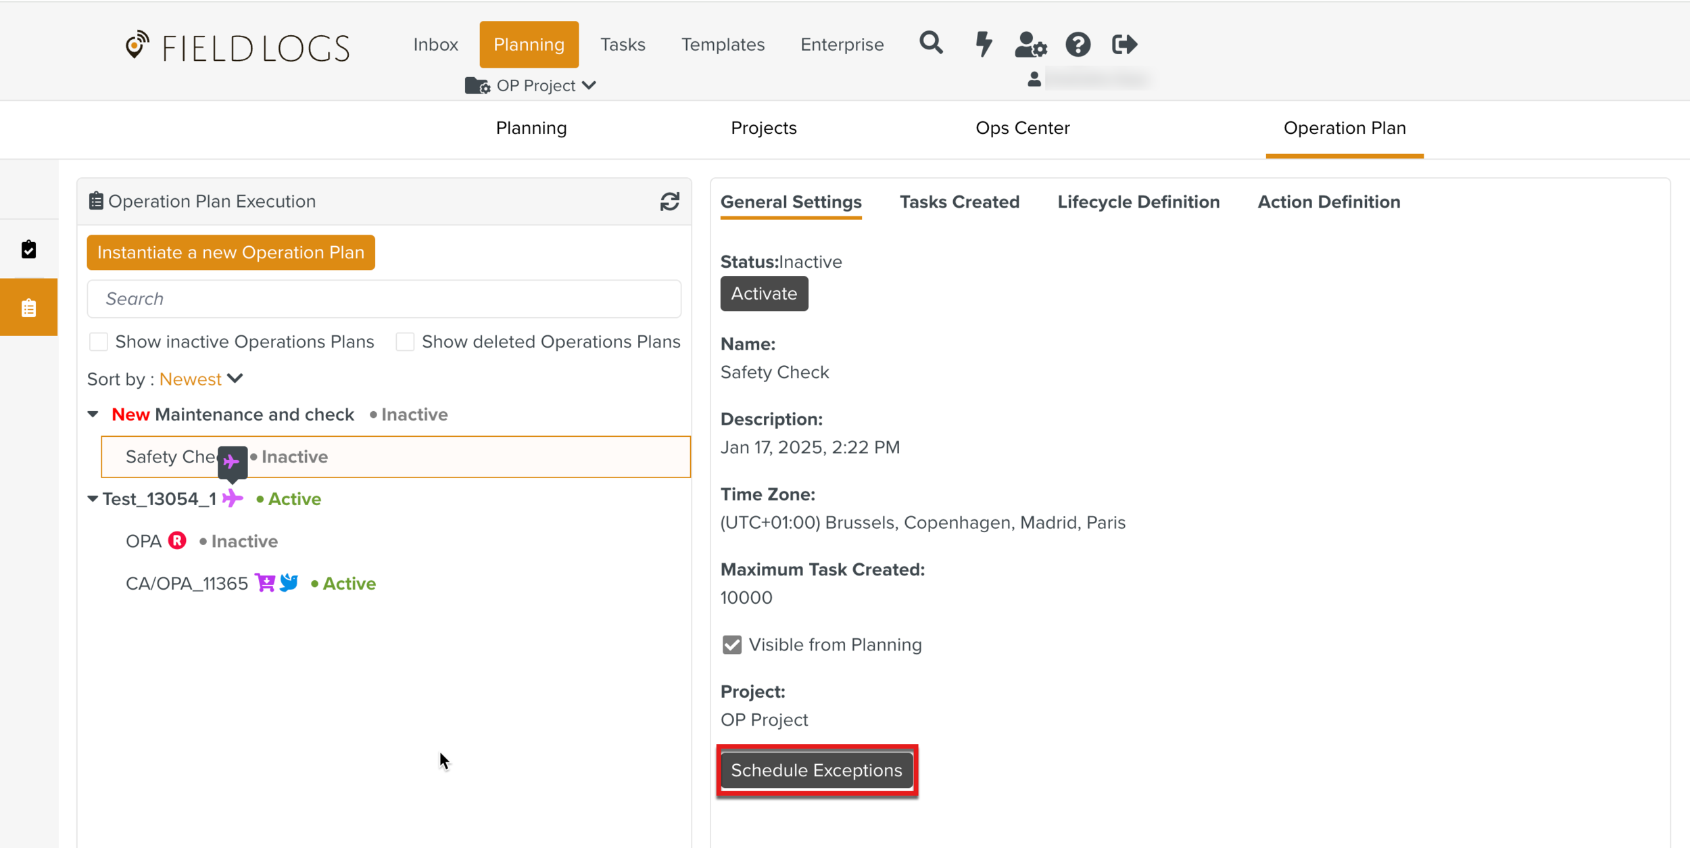
Task: Uncheck Visible from Planning checkbox
Action: 731,644
